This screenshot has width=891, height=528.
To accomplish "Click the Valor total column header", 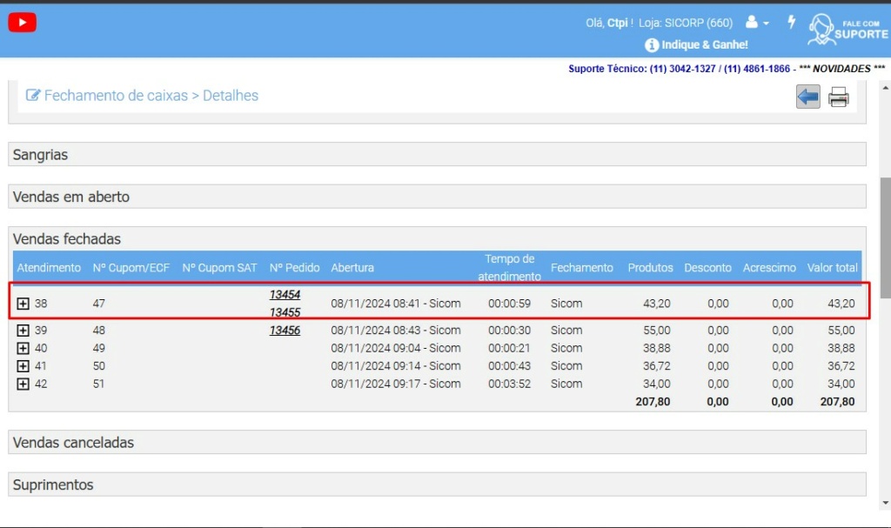I will (x=832, y=268).
